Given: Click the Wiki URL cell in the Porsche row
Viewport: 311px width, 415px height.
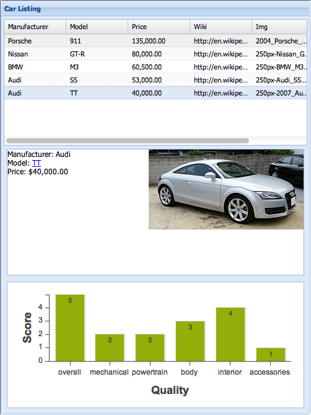Looking at the screenshot, I should pyautogui.click(x=221, y=41).
